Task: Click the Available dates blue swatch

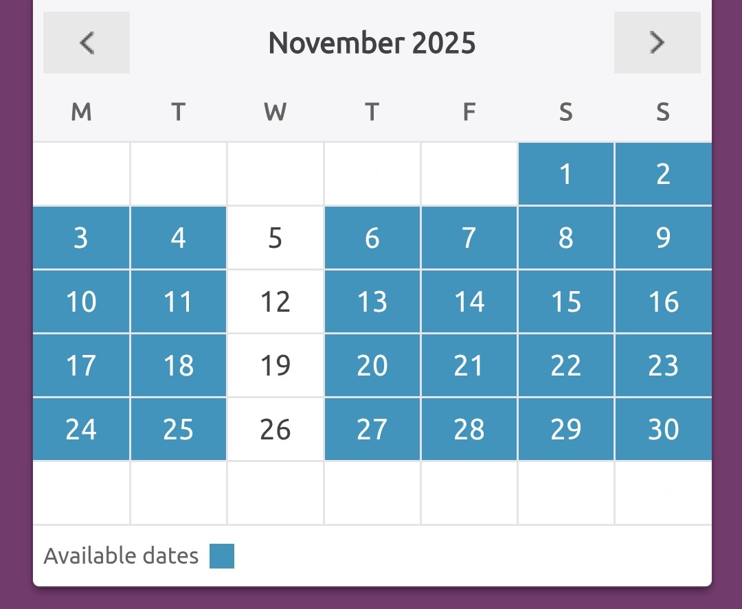Action: pos(222,556)
